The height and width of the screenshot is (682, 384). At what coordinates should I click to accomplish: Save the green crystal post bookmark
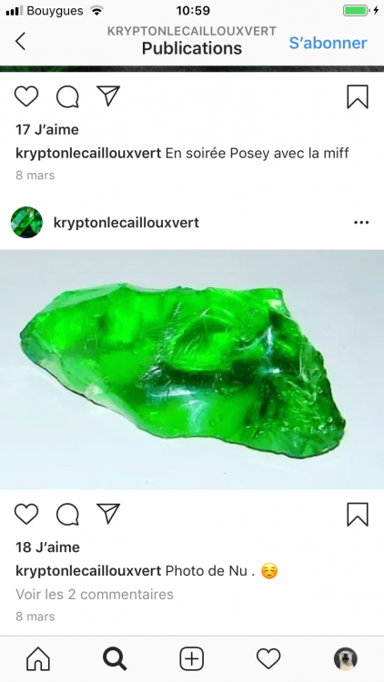pos(358,515)
